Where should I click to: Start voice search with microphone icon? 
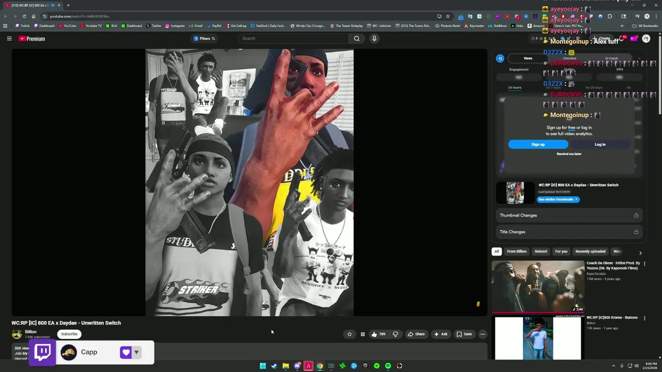pos(374,38)
